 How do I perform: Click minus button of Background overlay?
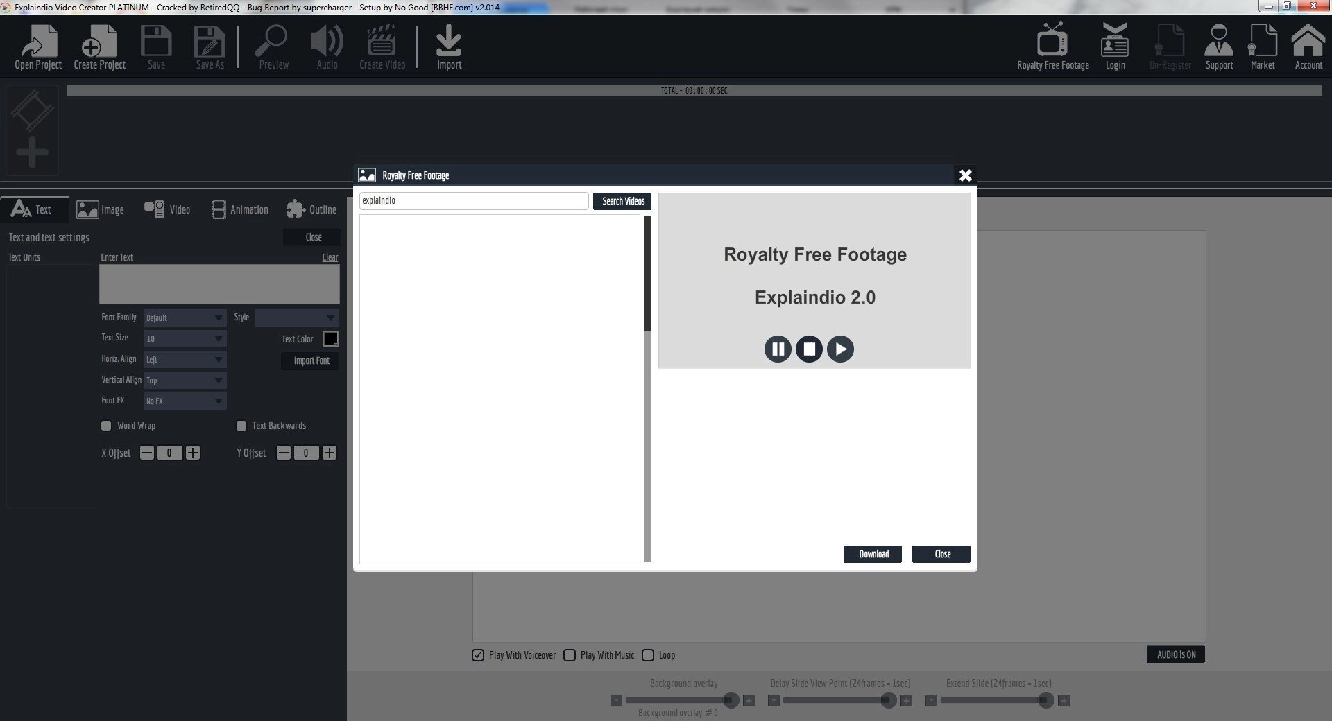pos(616,701)
